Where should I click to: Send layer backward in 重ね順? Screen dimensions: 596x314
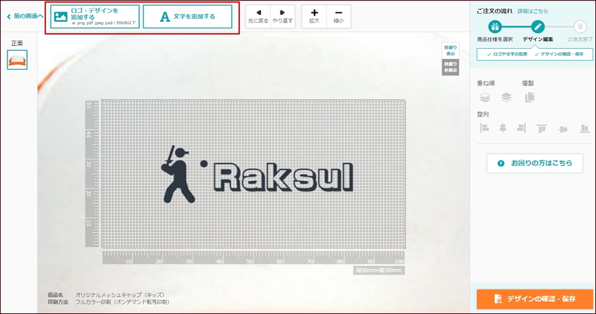point(506,97)
